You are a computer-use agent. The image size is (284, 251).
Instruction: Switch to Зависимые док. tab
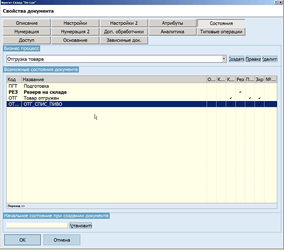tap(124, 40)
